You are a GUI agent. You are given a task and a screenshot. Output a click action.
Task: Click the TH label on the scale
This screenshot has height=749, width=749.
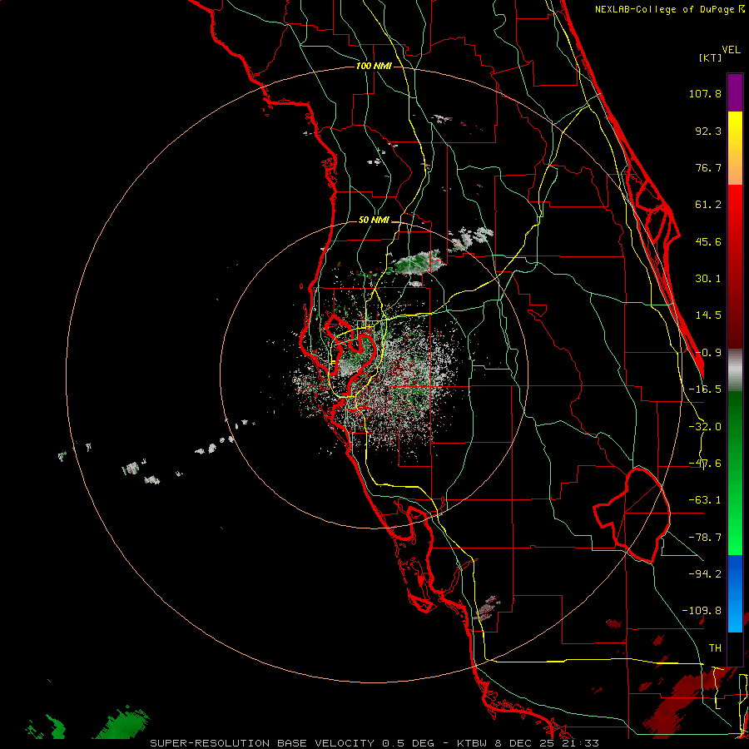point(715,647)
